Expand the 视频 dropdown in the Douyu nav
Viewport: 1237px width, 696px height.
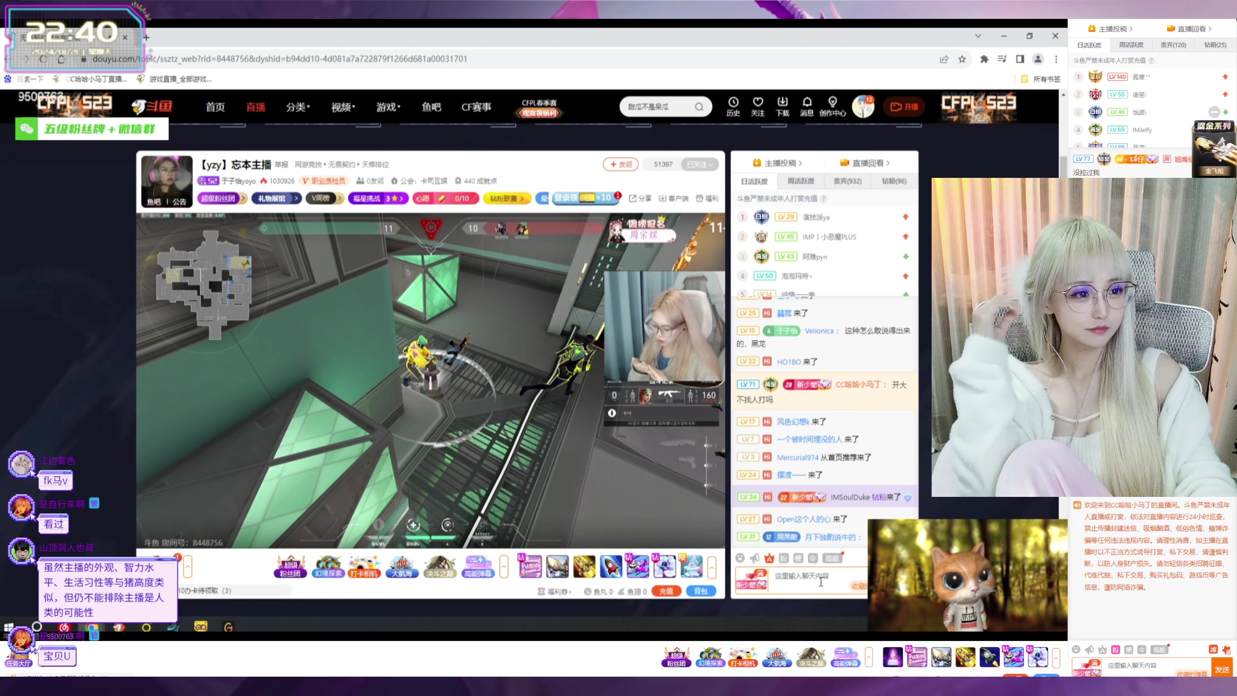(x=343, y=107)
